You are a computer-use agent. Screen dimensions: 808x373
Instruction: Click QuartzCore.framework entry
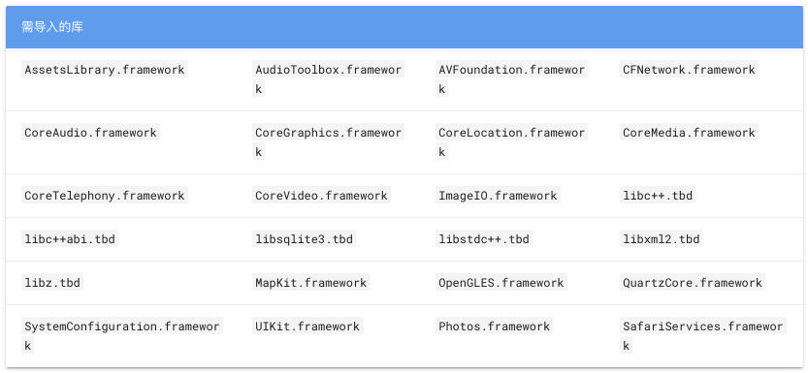point(692,283)
